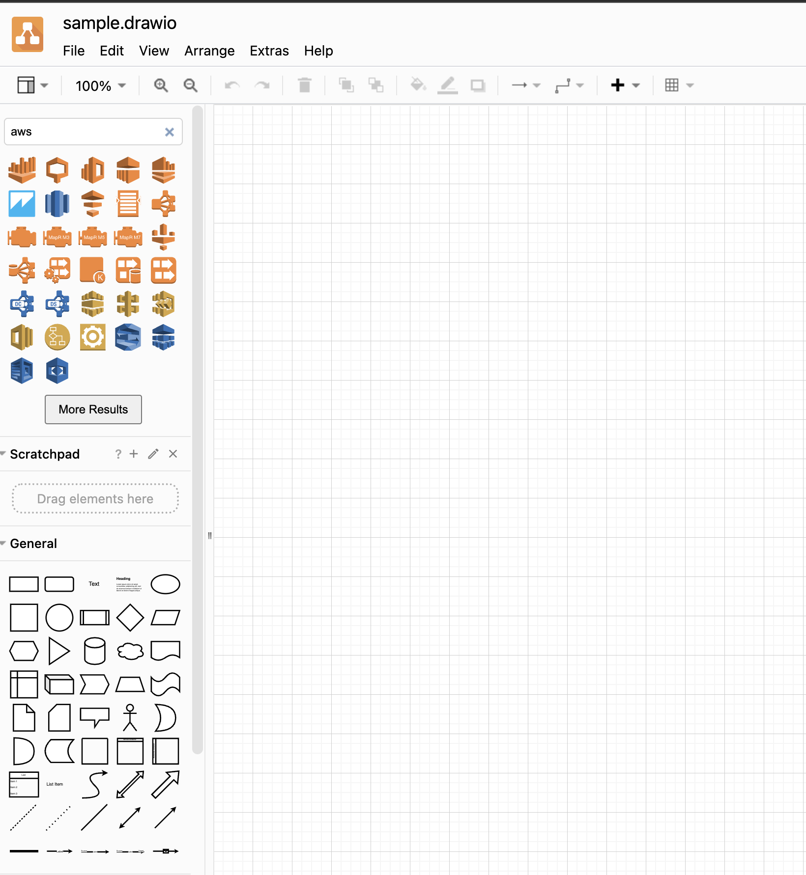Select the gold circle flowchart AWS icon
This screenshot has height=875, width=806.
(x=58, y=337)
